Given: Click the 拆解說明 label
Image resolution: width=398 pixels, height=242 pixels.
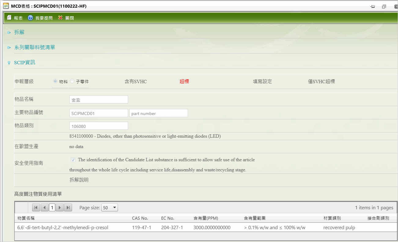Looking at the screenshot, I should point(79,180).
